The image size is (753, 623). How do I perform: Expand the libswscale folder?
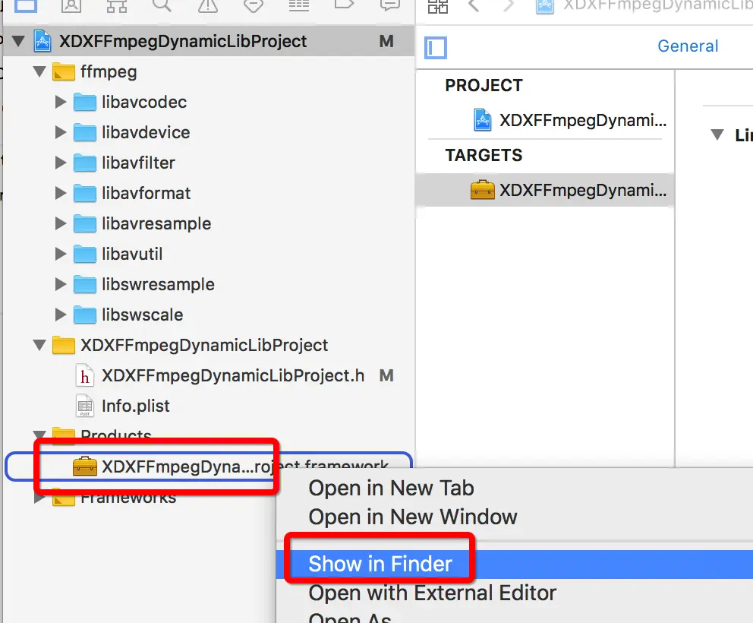61,315
